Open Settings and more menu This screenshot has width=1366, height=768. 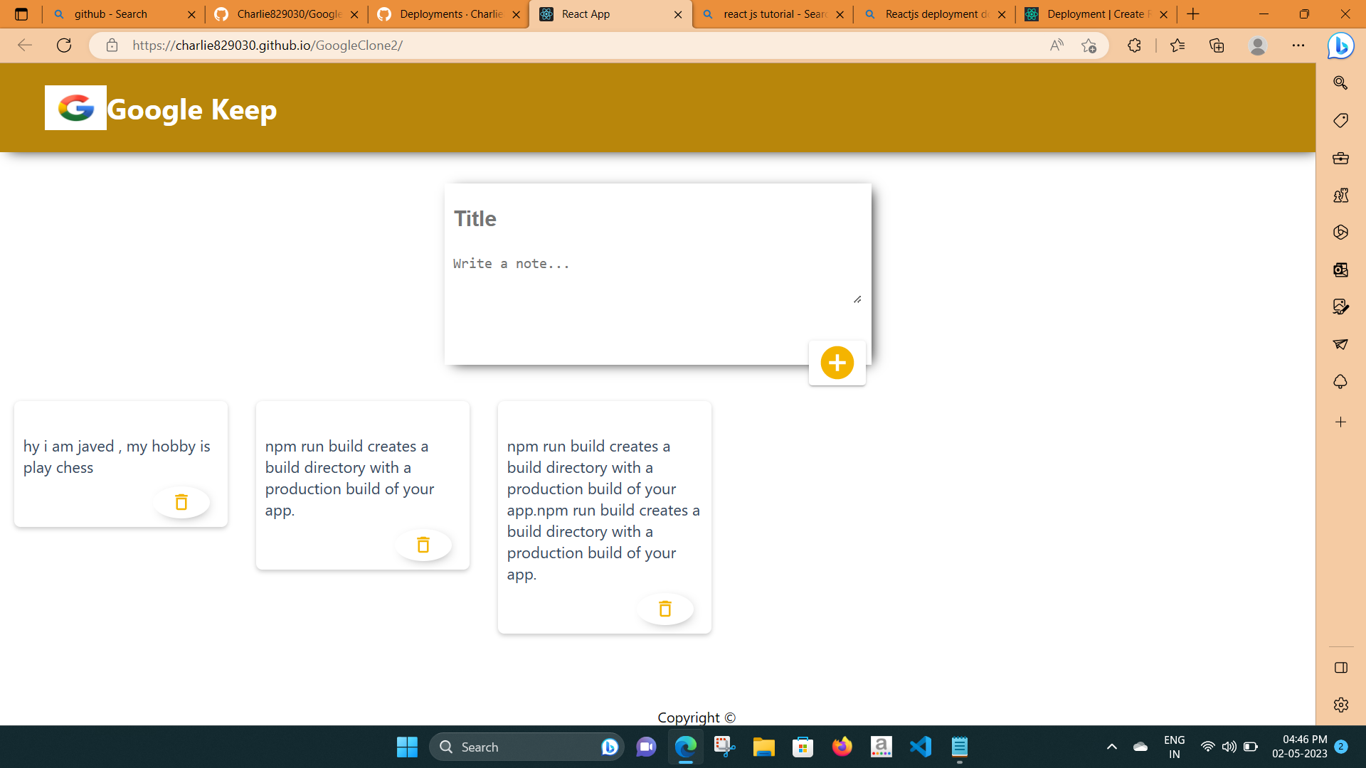(x=1298, y=46)
